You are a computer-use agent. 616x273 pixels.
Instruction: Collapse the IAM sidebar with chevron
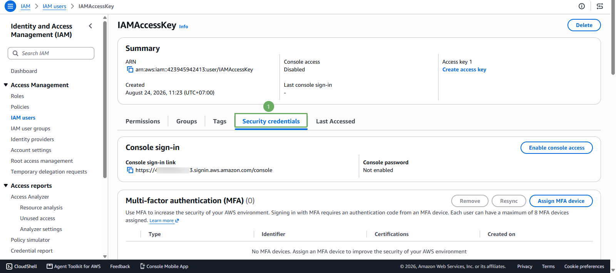[x=90, y=26]
